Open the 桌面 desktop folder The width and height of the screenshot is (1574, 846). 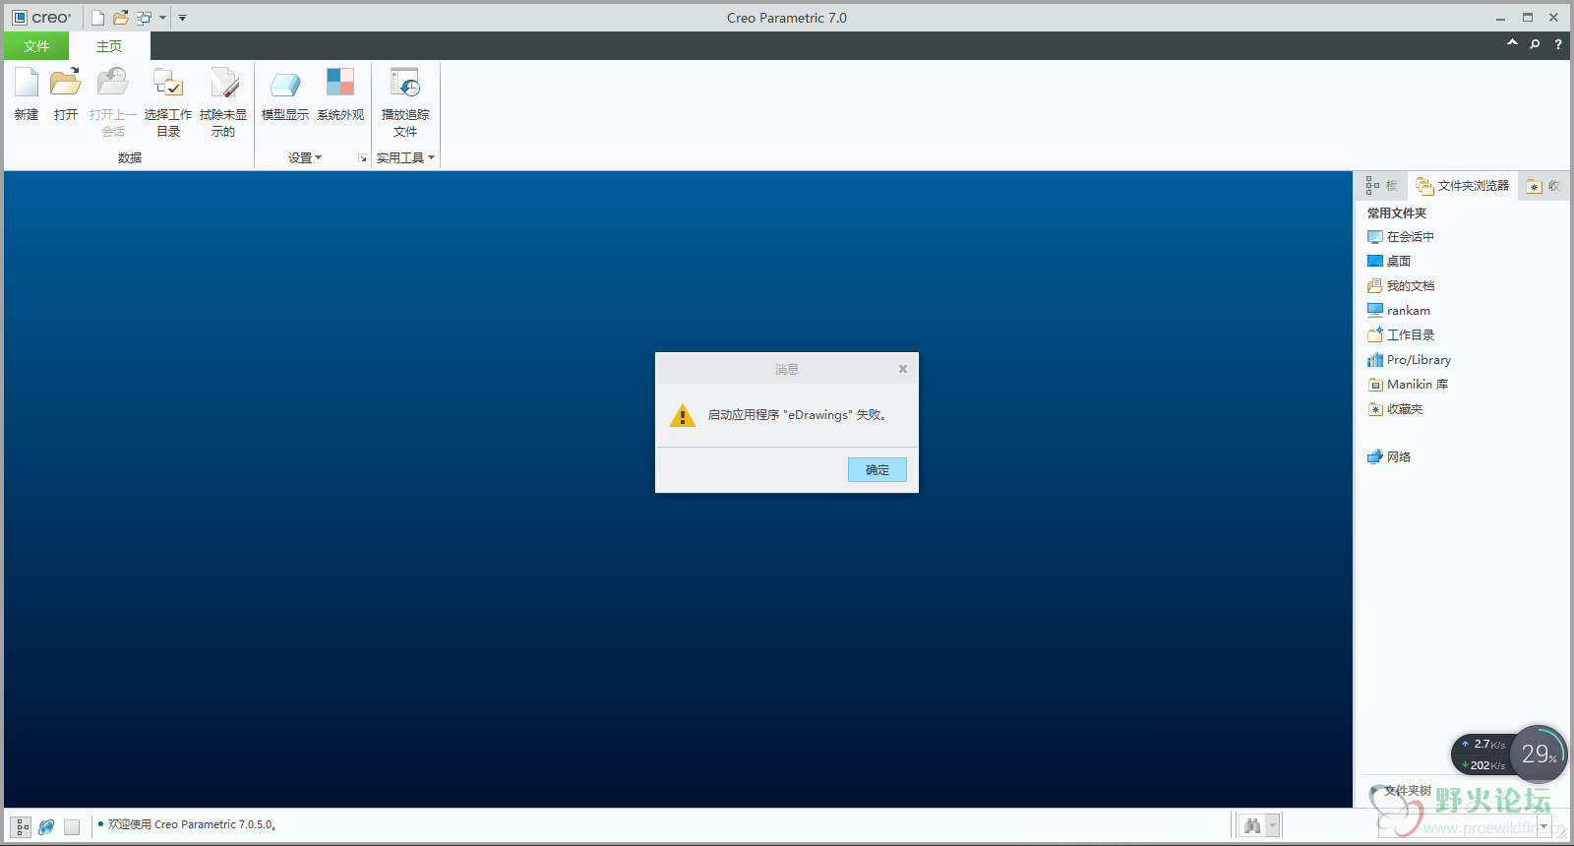pos(1389,262)
